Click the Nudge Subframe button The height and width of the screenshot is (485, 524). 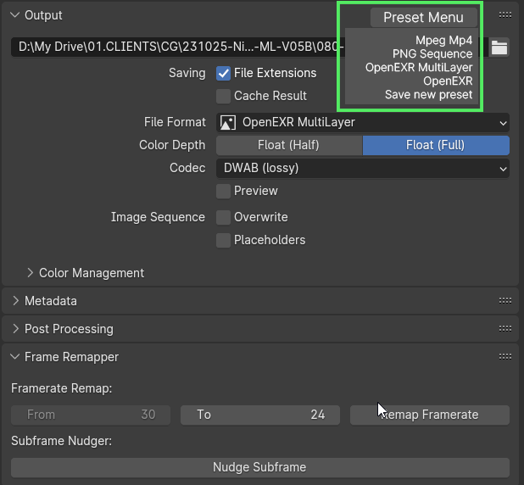260,467
